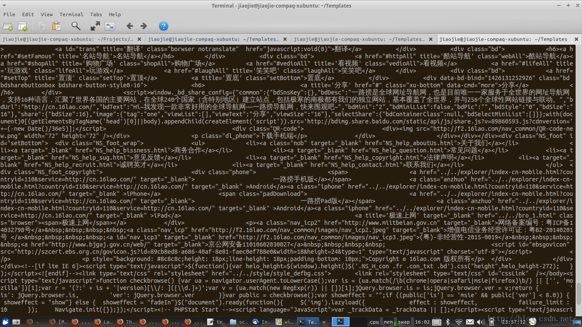
Task: Go to next tab with right arrow
Action: pyautogui.click(x=144, y=26)
